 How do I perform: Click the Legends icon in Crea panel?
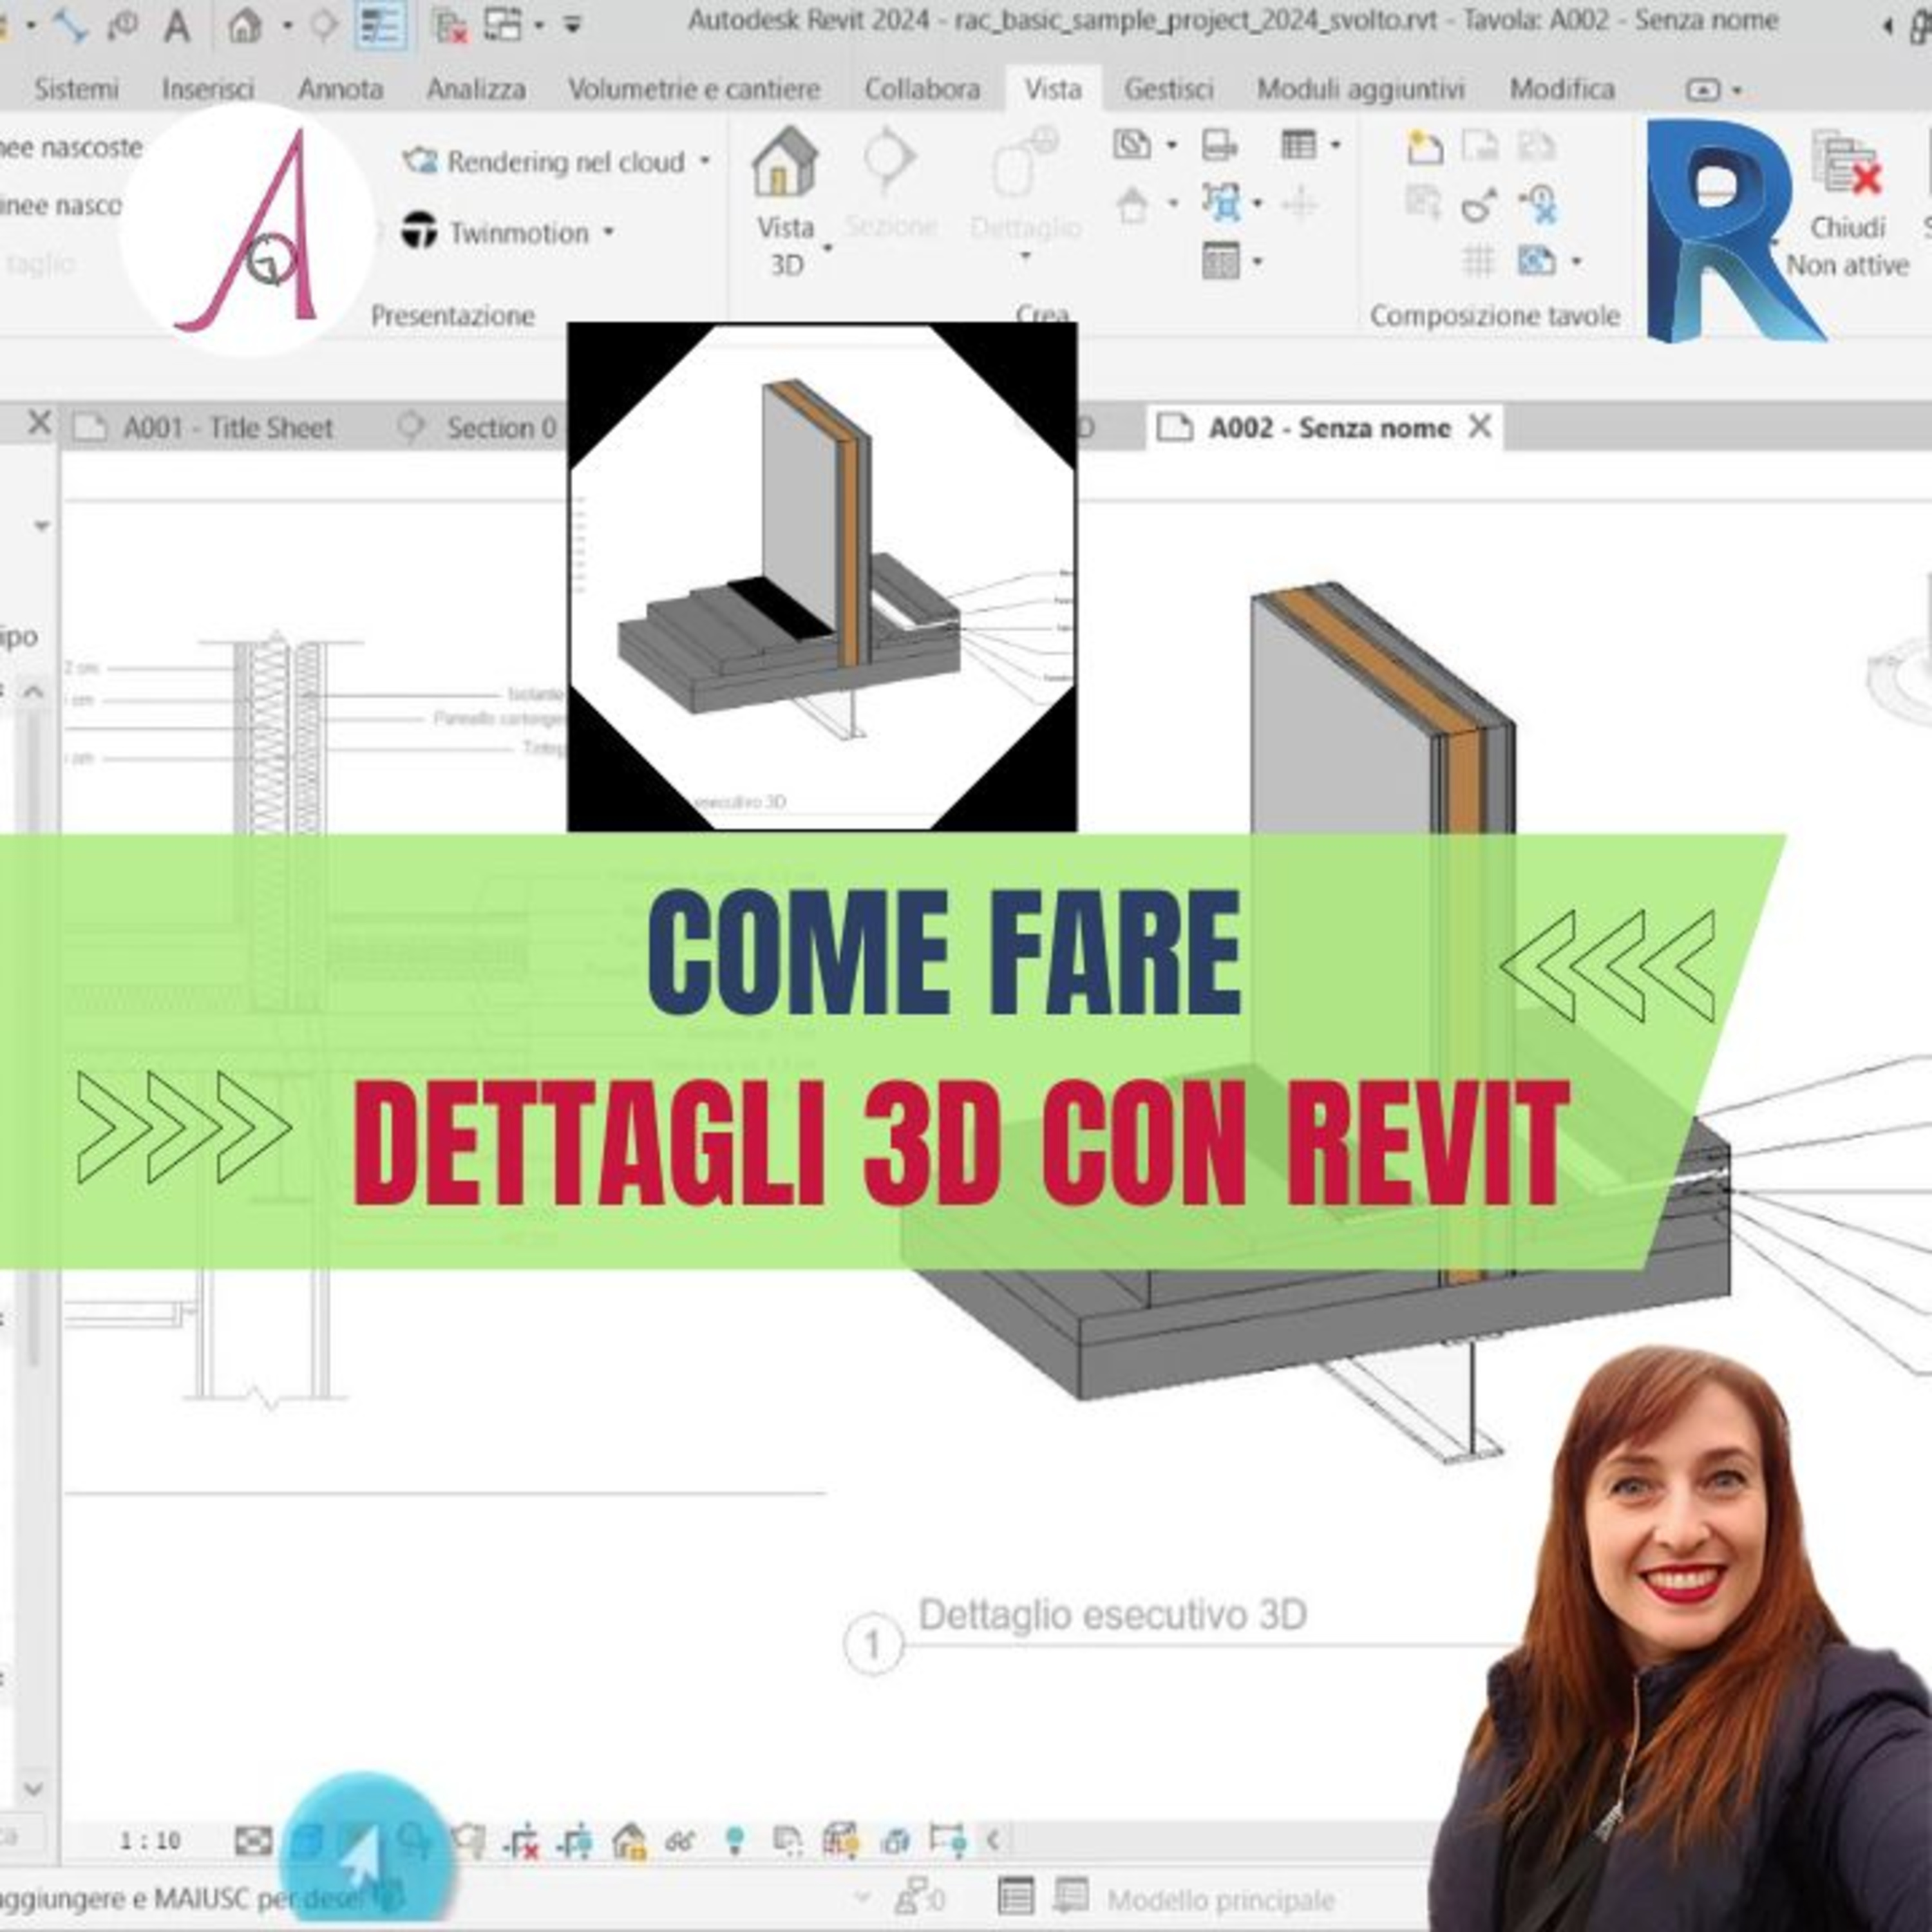coord(1221,262)
